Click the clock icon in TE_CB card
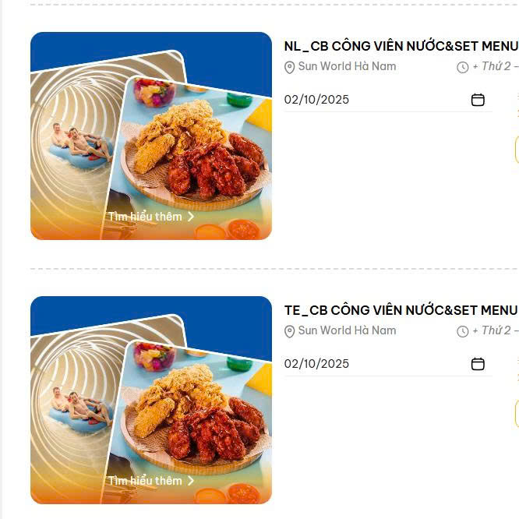519x519 pixels. [462, 332]
